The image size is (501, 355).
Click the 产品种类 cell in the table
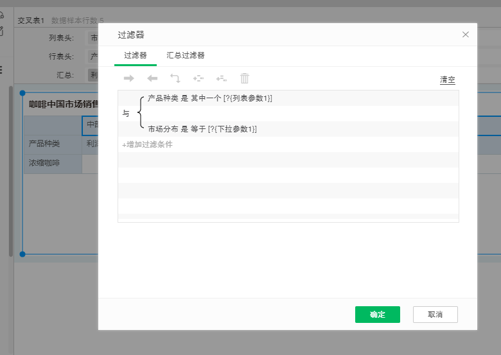(44, 144)
